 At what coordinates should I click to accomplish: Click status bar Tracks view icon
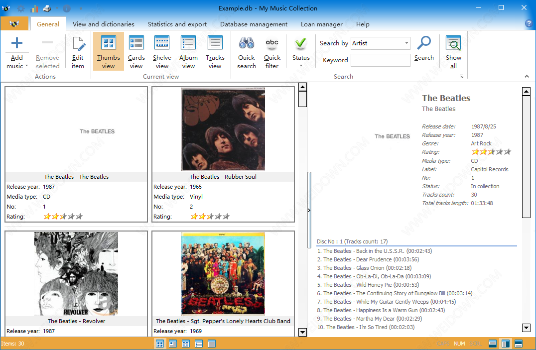coord(212,344)
